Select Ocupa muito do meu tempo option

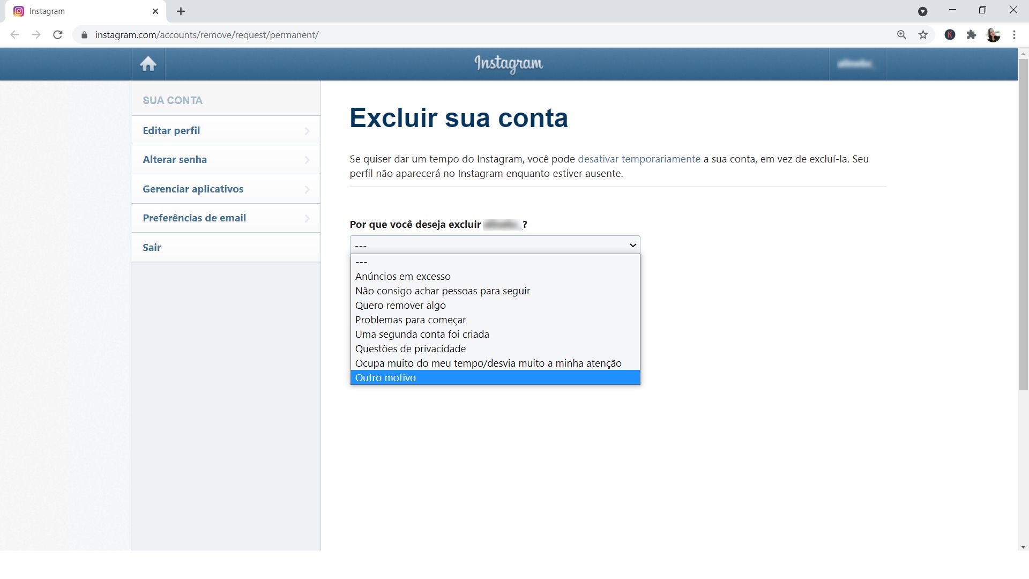point(495,363)
